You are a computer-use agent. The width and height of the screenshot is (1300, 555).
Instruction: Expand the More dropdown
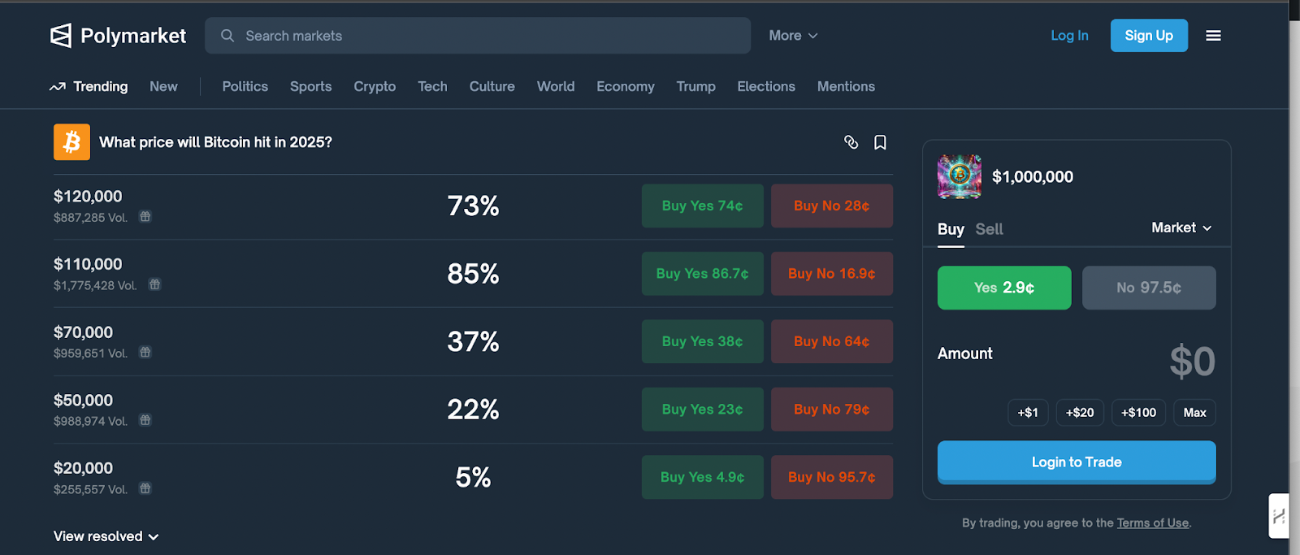click(793, 36)
